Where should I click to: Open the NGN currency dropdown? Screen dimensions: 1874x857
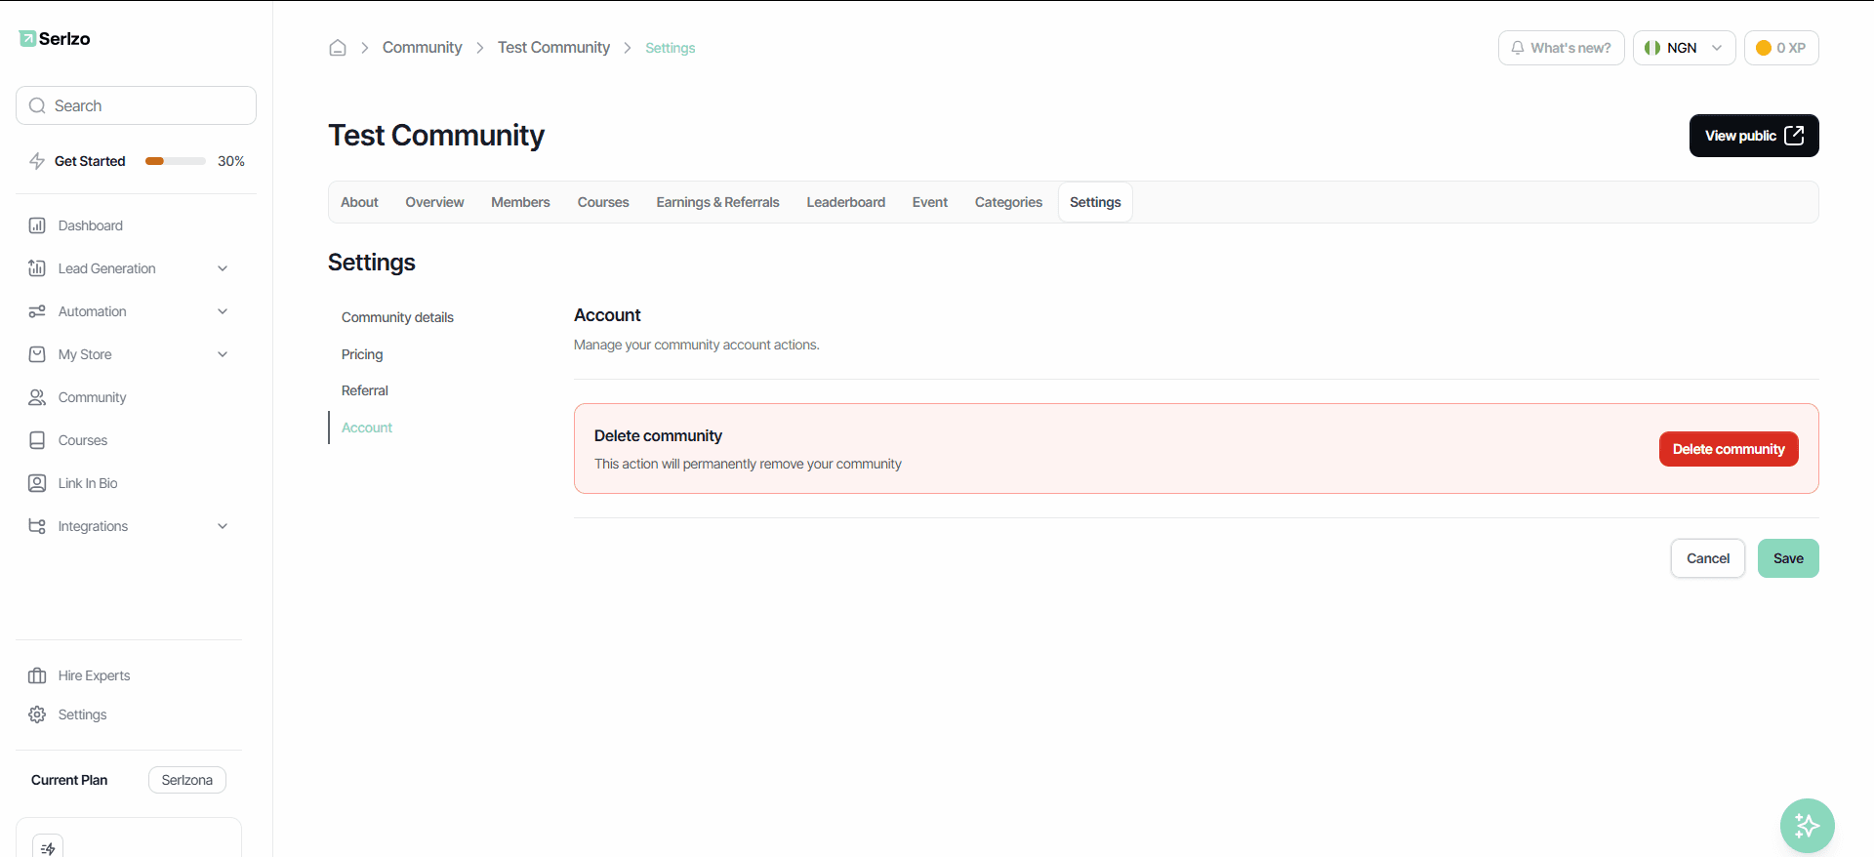pyautogui.click(x=1684, y=48)
